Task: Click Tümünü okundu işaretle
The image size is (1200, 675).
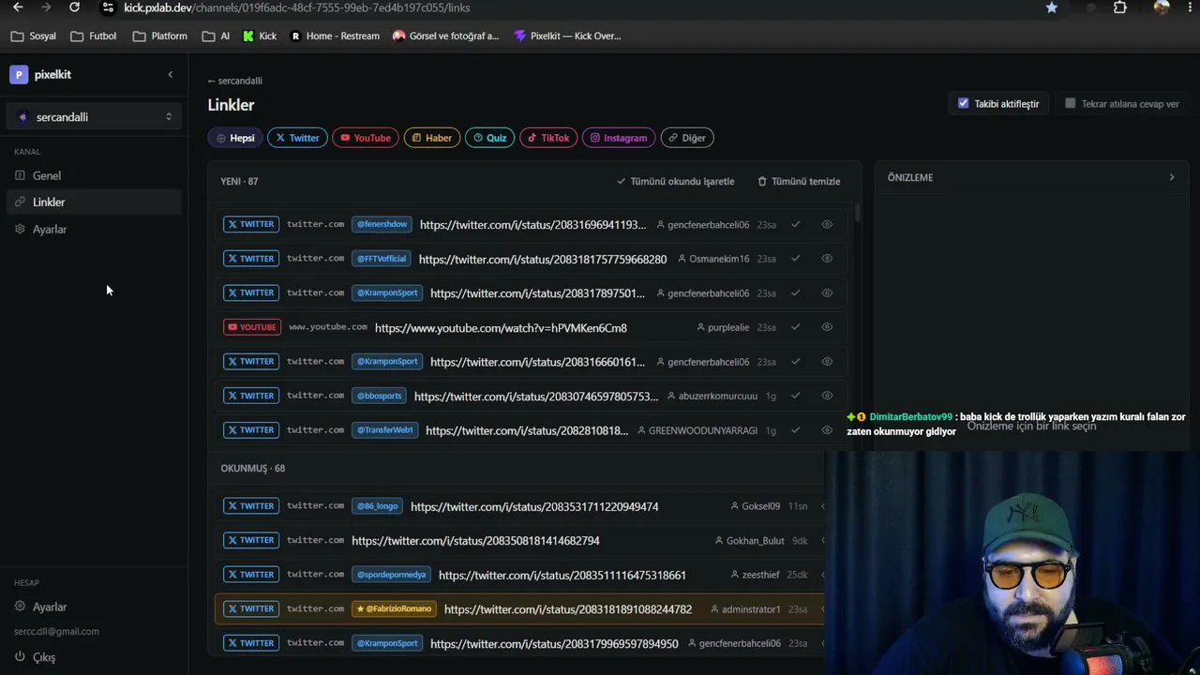Action: coord(675,181)
